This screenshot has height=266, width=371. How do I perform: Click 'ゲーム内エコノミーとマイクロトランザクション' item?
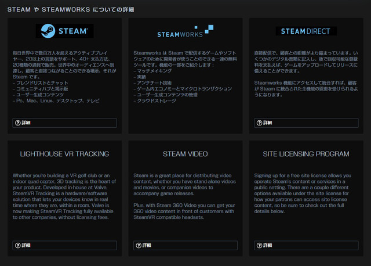coord(183,89)
